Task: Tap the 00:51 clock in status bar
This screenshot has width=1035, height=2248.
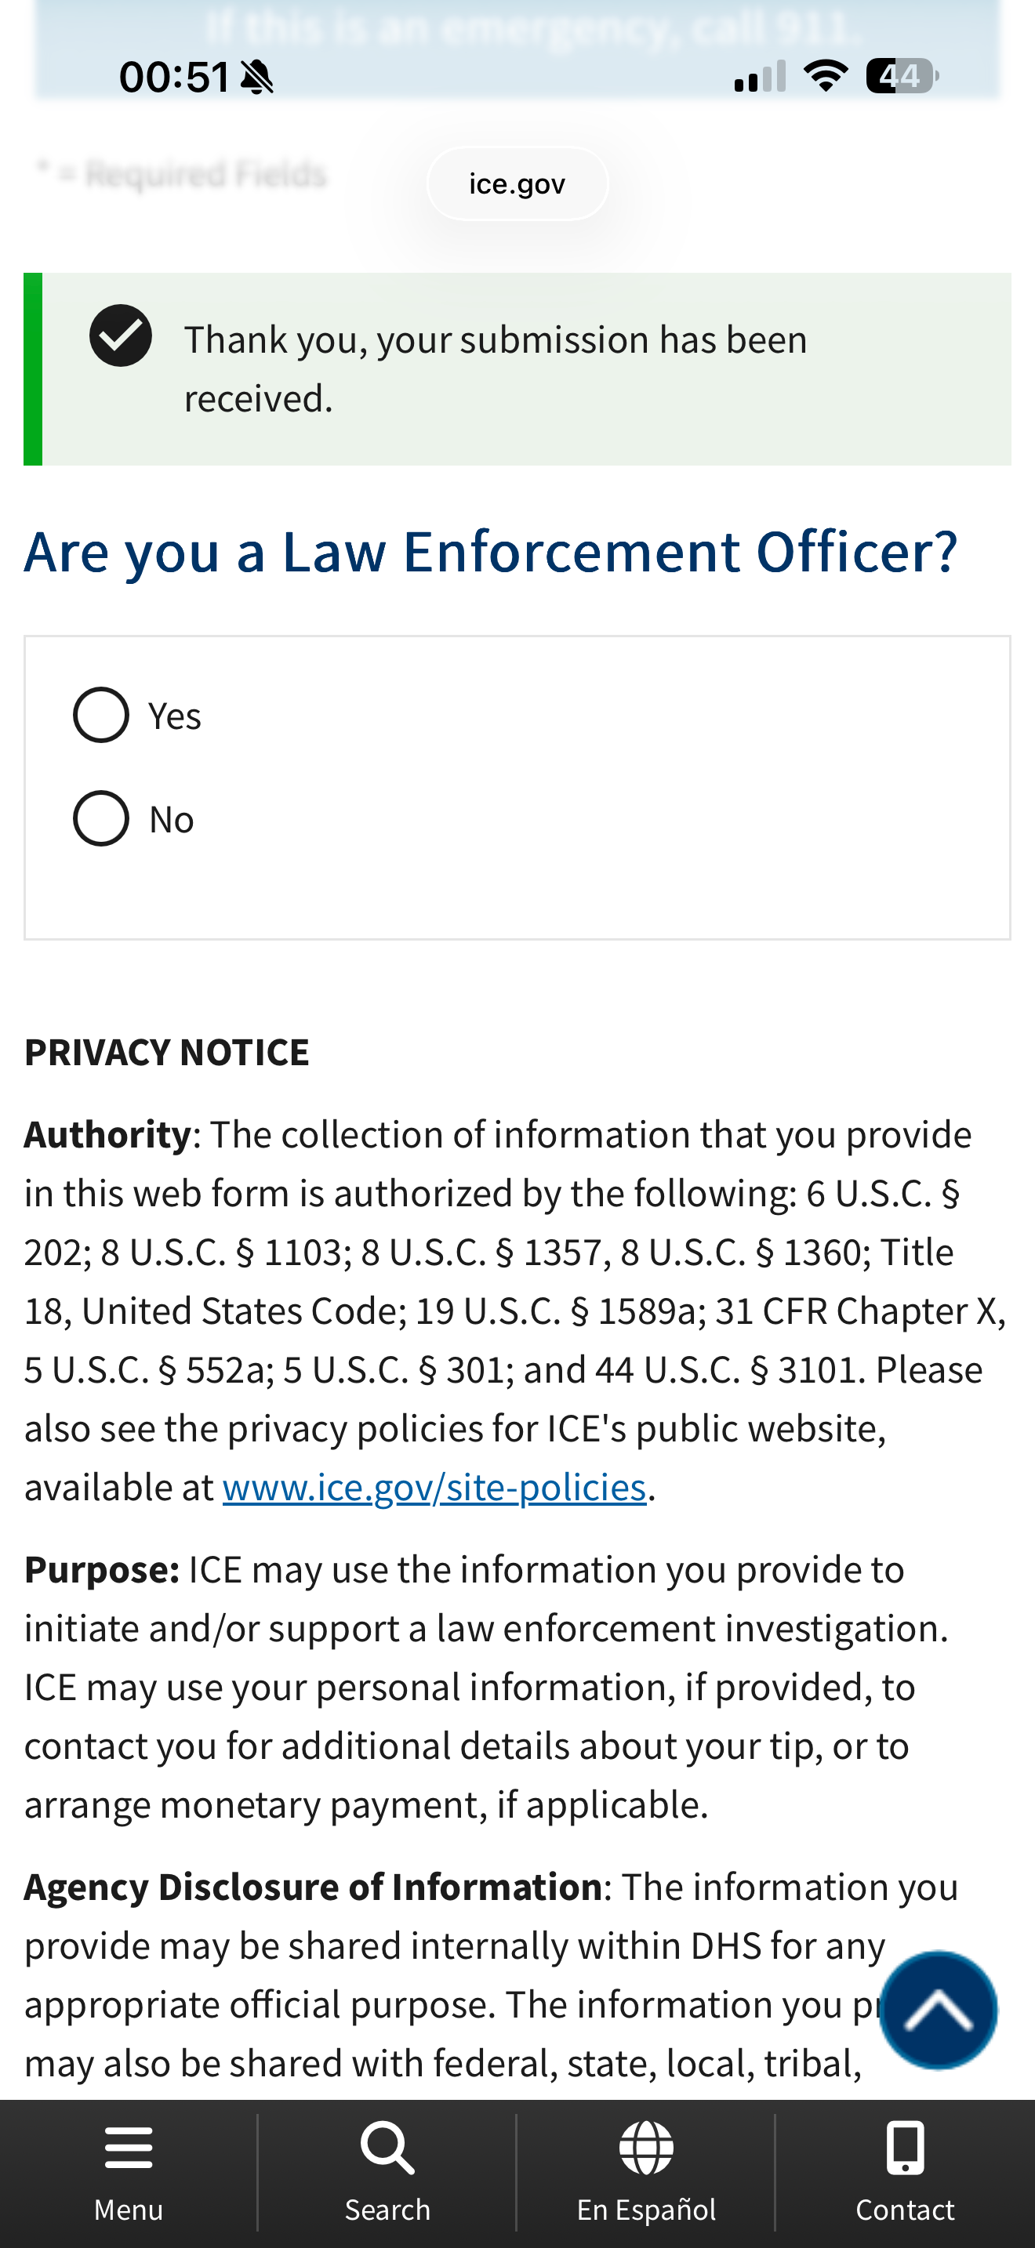Action: [173, 77]
